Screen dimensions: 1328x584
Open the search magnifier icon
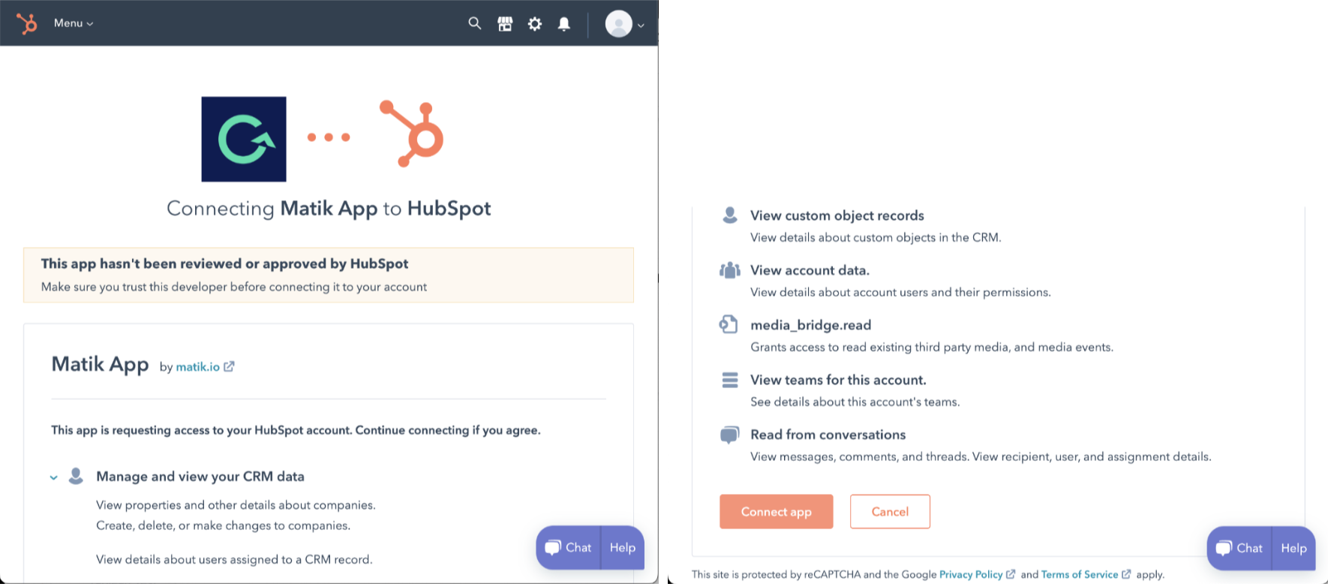475,23
